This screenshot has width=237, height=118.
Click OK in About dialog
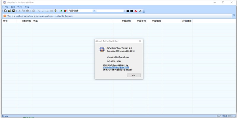(134, 75)
